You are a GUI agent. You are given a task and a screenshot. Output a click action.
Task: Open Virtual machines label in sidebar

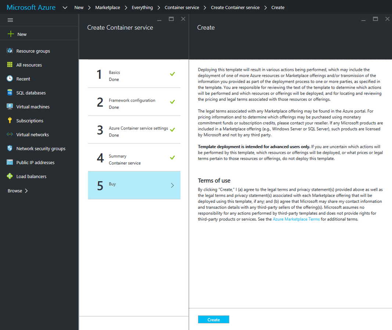click(33, 107)
